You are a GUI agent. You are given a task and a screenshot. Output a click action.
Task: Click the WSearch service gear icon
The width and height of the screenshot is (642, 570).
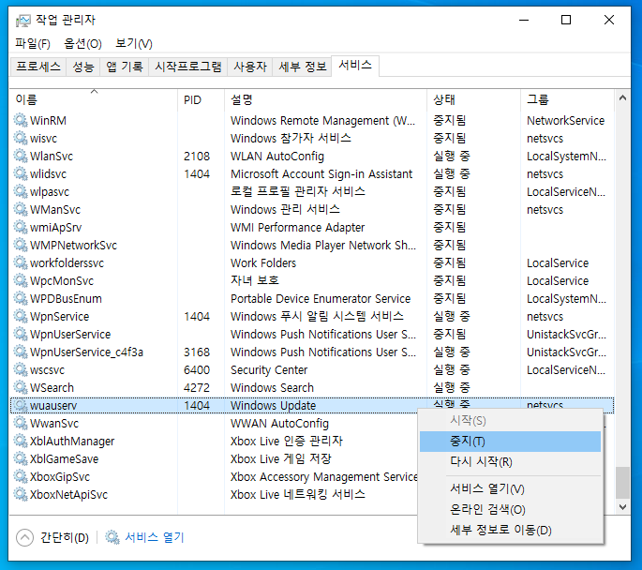[21, 387]
